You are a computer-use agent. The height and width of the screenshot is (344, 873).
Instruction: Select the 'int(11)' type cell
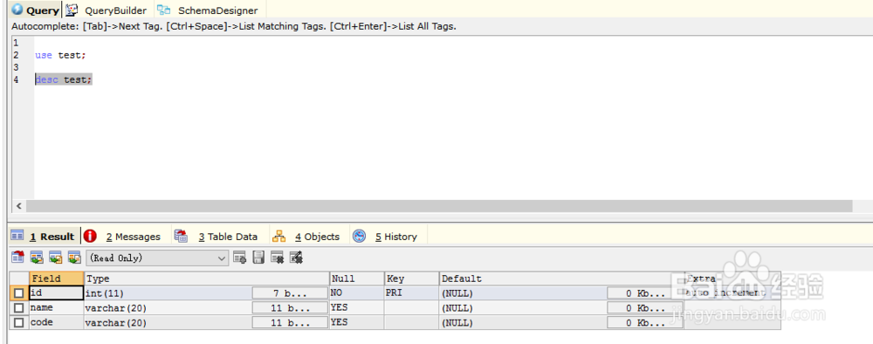pos(168,292)
